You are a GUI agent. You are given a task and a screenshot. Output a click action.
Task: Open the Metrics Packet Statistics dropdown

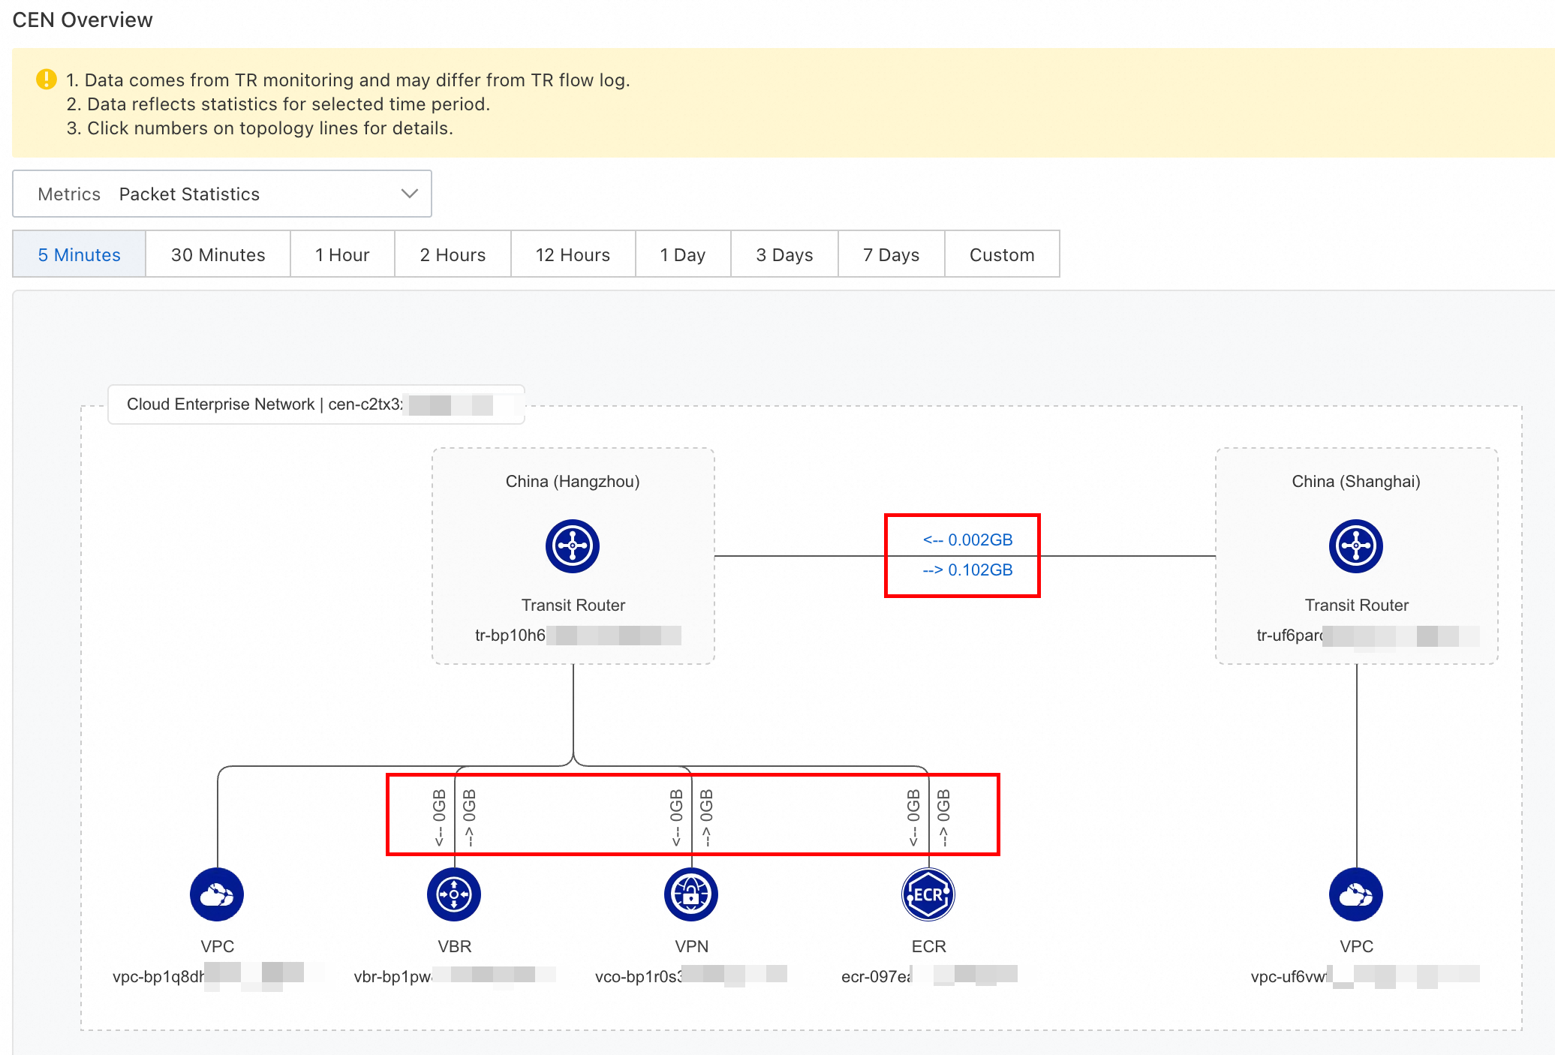coord(222,194)
